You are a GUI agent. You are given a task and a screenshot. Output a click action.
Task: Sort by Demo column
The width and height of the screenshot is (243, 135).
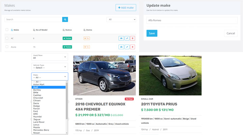click(88, 30)
